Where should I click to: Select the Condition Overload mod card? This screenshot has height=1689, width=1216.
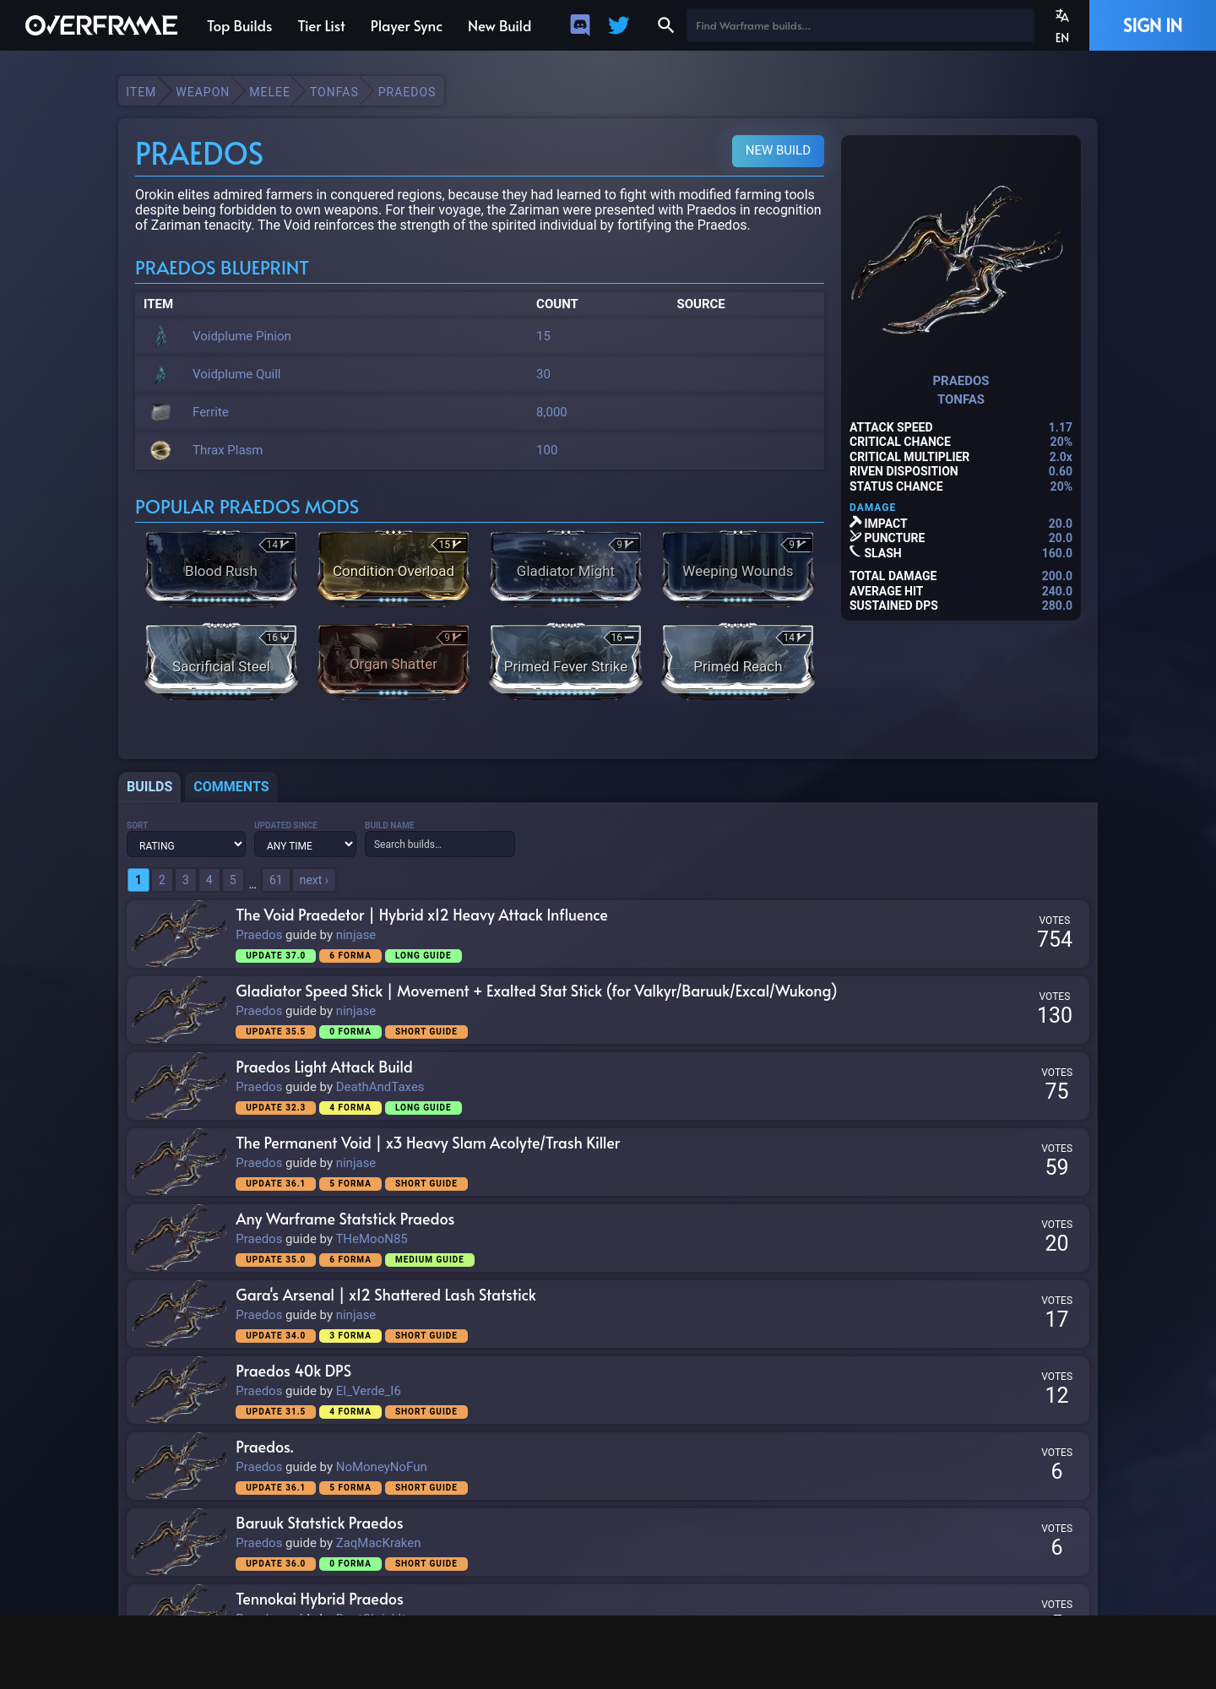point(394,568)
